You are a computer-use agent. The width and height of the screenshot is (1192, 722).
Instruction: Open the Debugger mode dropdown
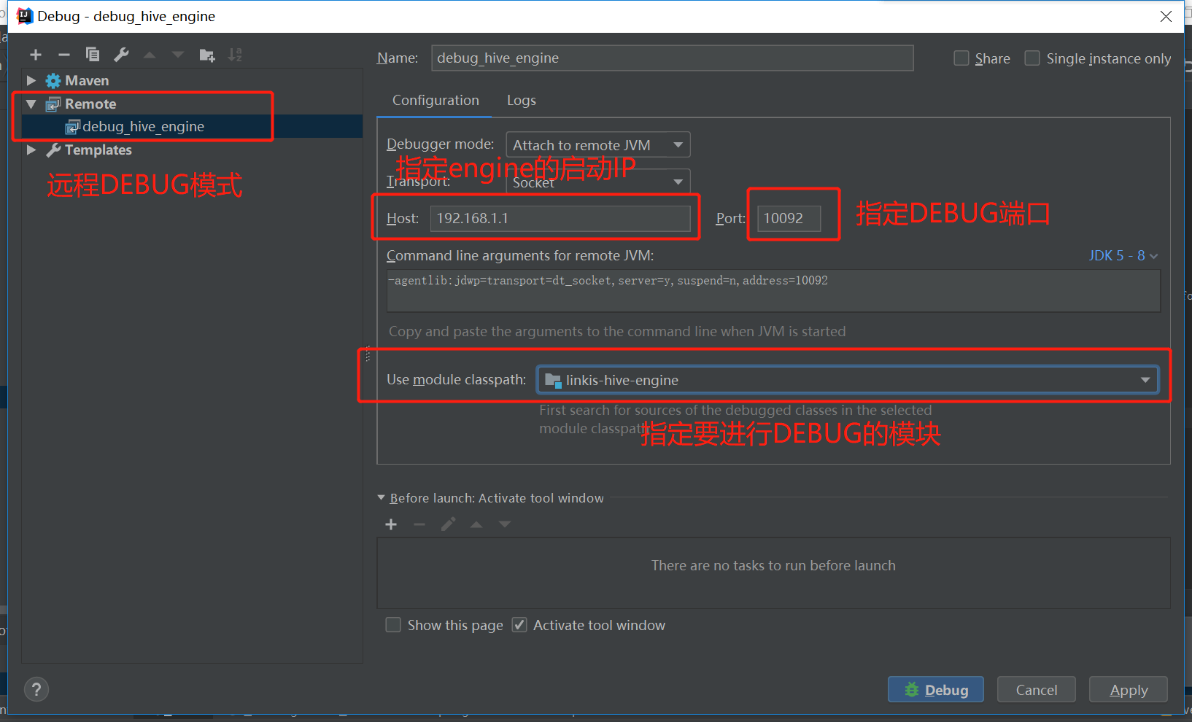(x=597, y=145)
